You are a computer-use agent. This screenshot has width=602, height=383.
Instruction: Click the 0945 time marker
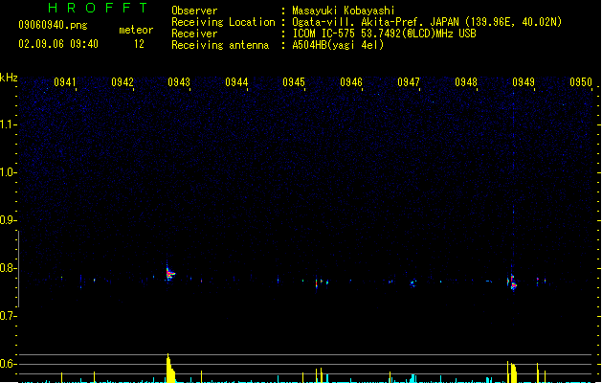[x=294, y=82]
